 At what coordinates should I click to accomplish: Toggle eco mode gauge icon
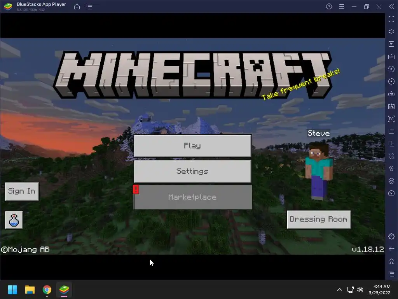pos(391,193)
